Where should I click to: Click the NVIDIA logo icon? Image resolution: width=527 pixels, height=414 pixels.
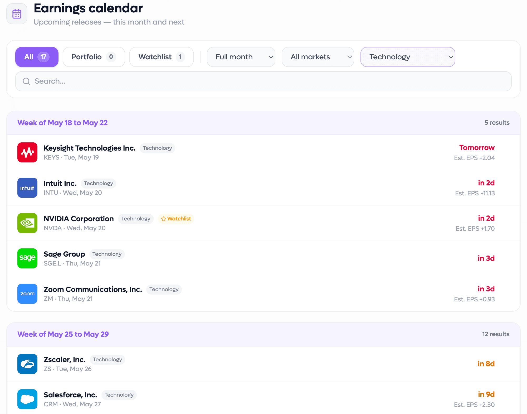click(x=27, y=223)
